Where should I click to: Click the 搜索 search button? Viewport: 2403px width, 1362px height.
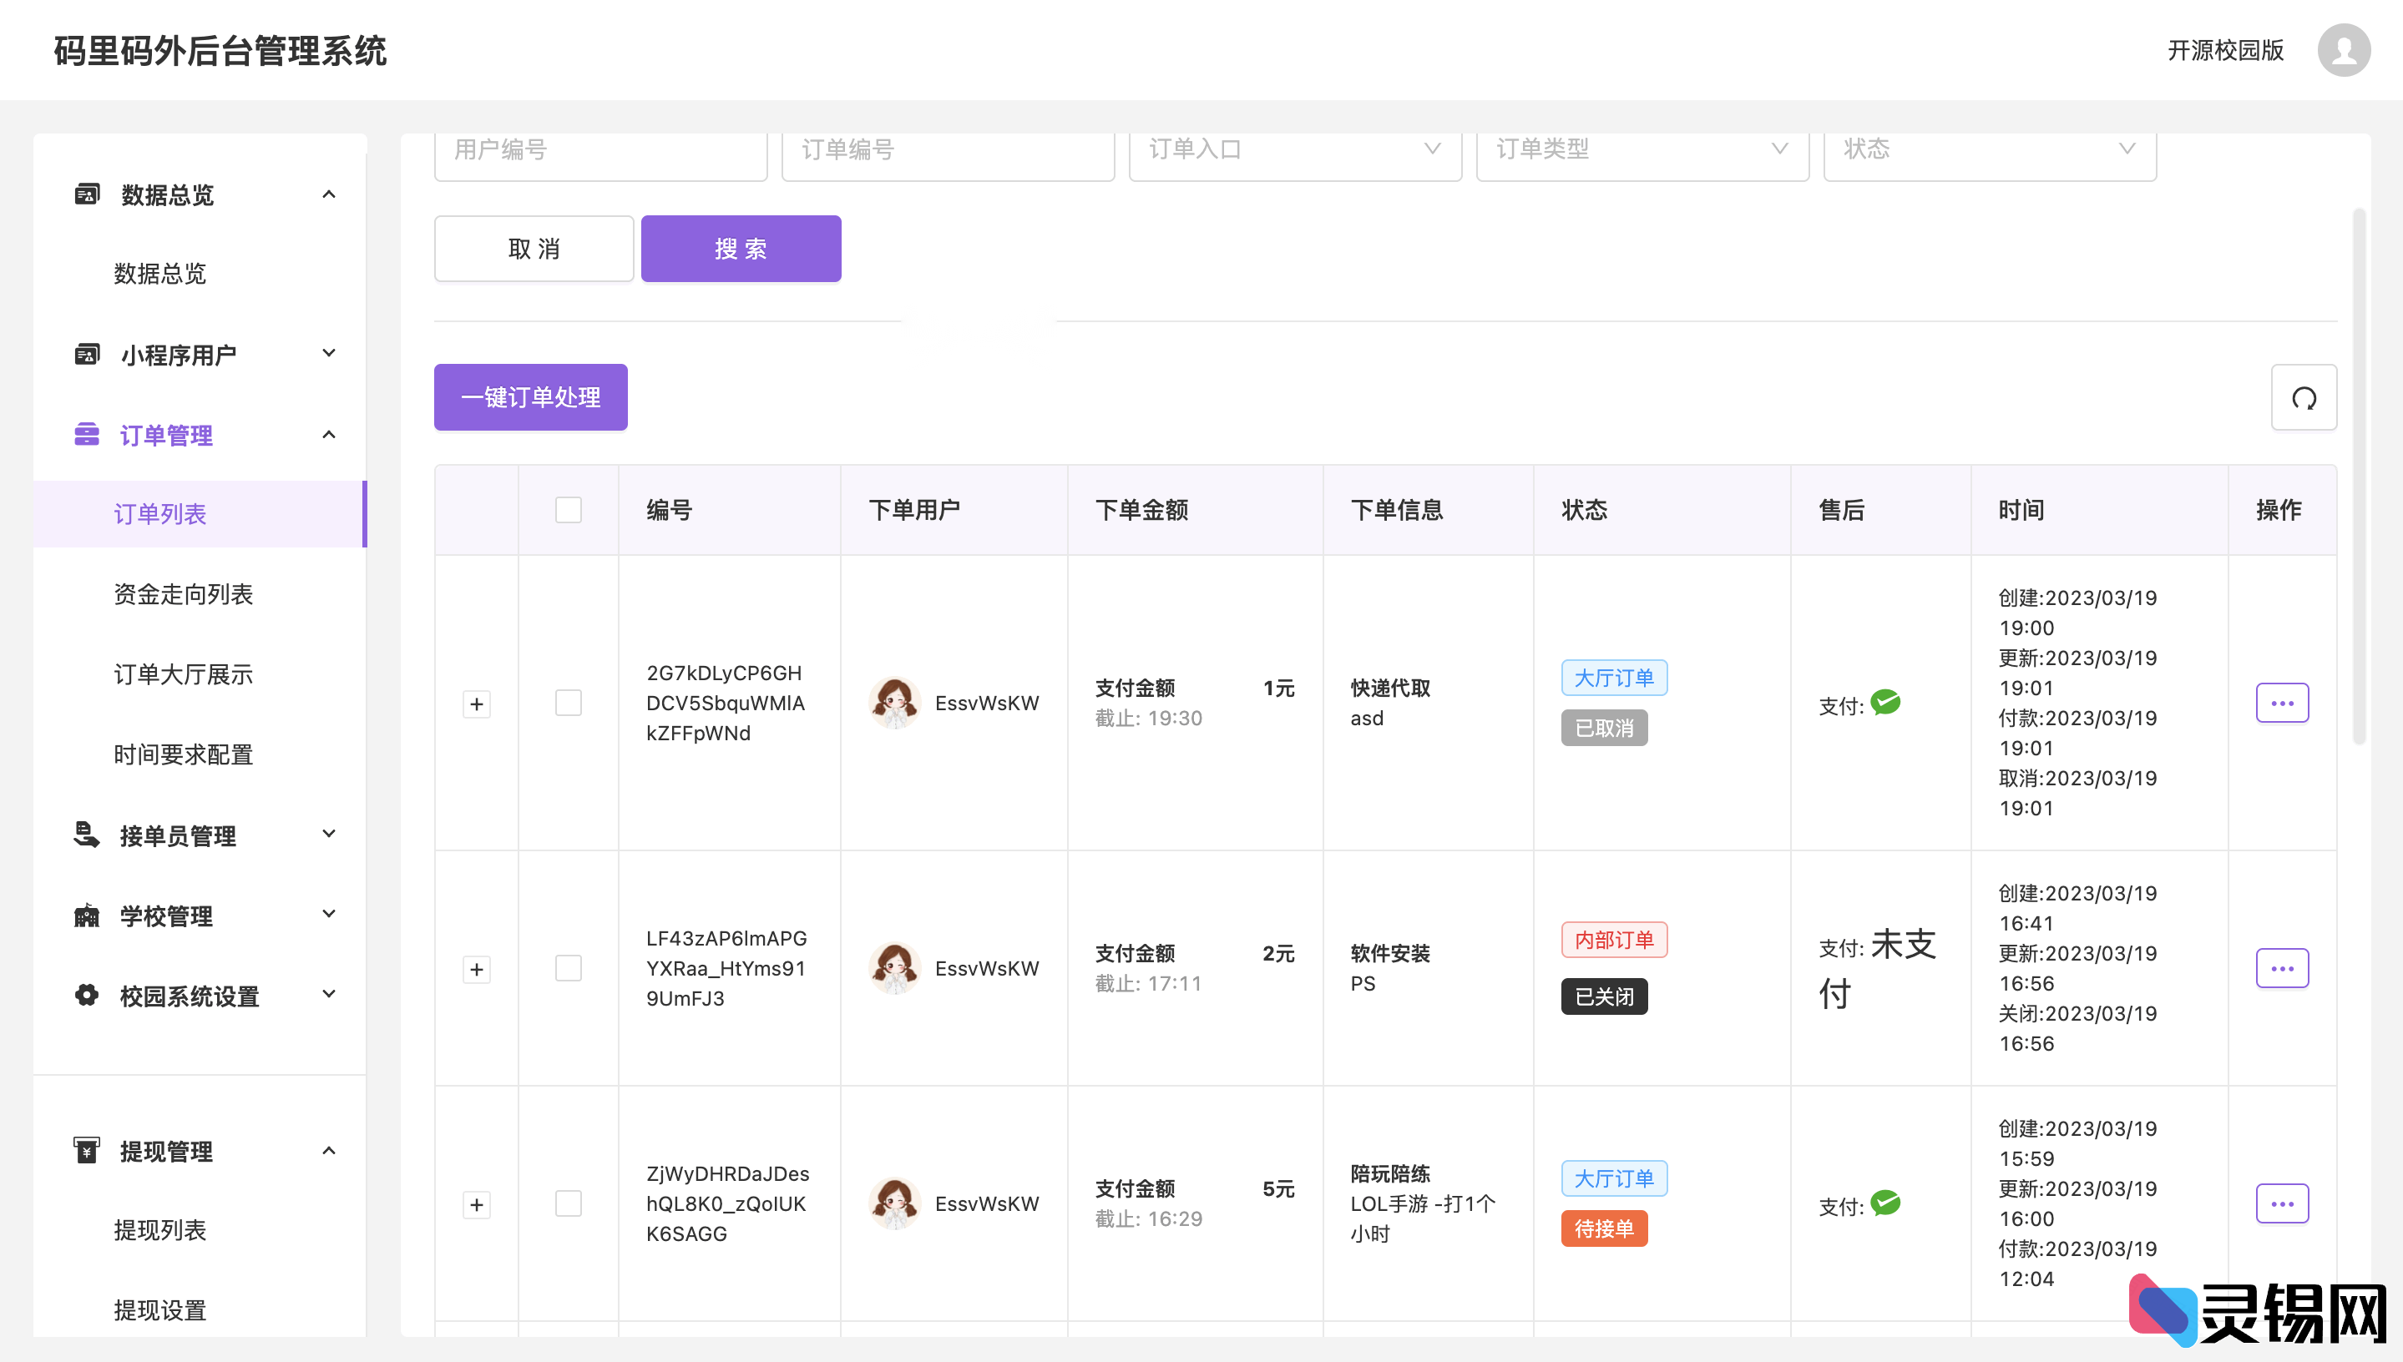tap(740, 248)
